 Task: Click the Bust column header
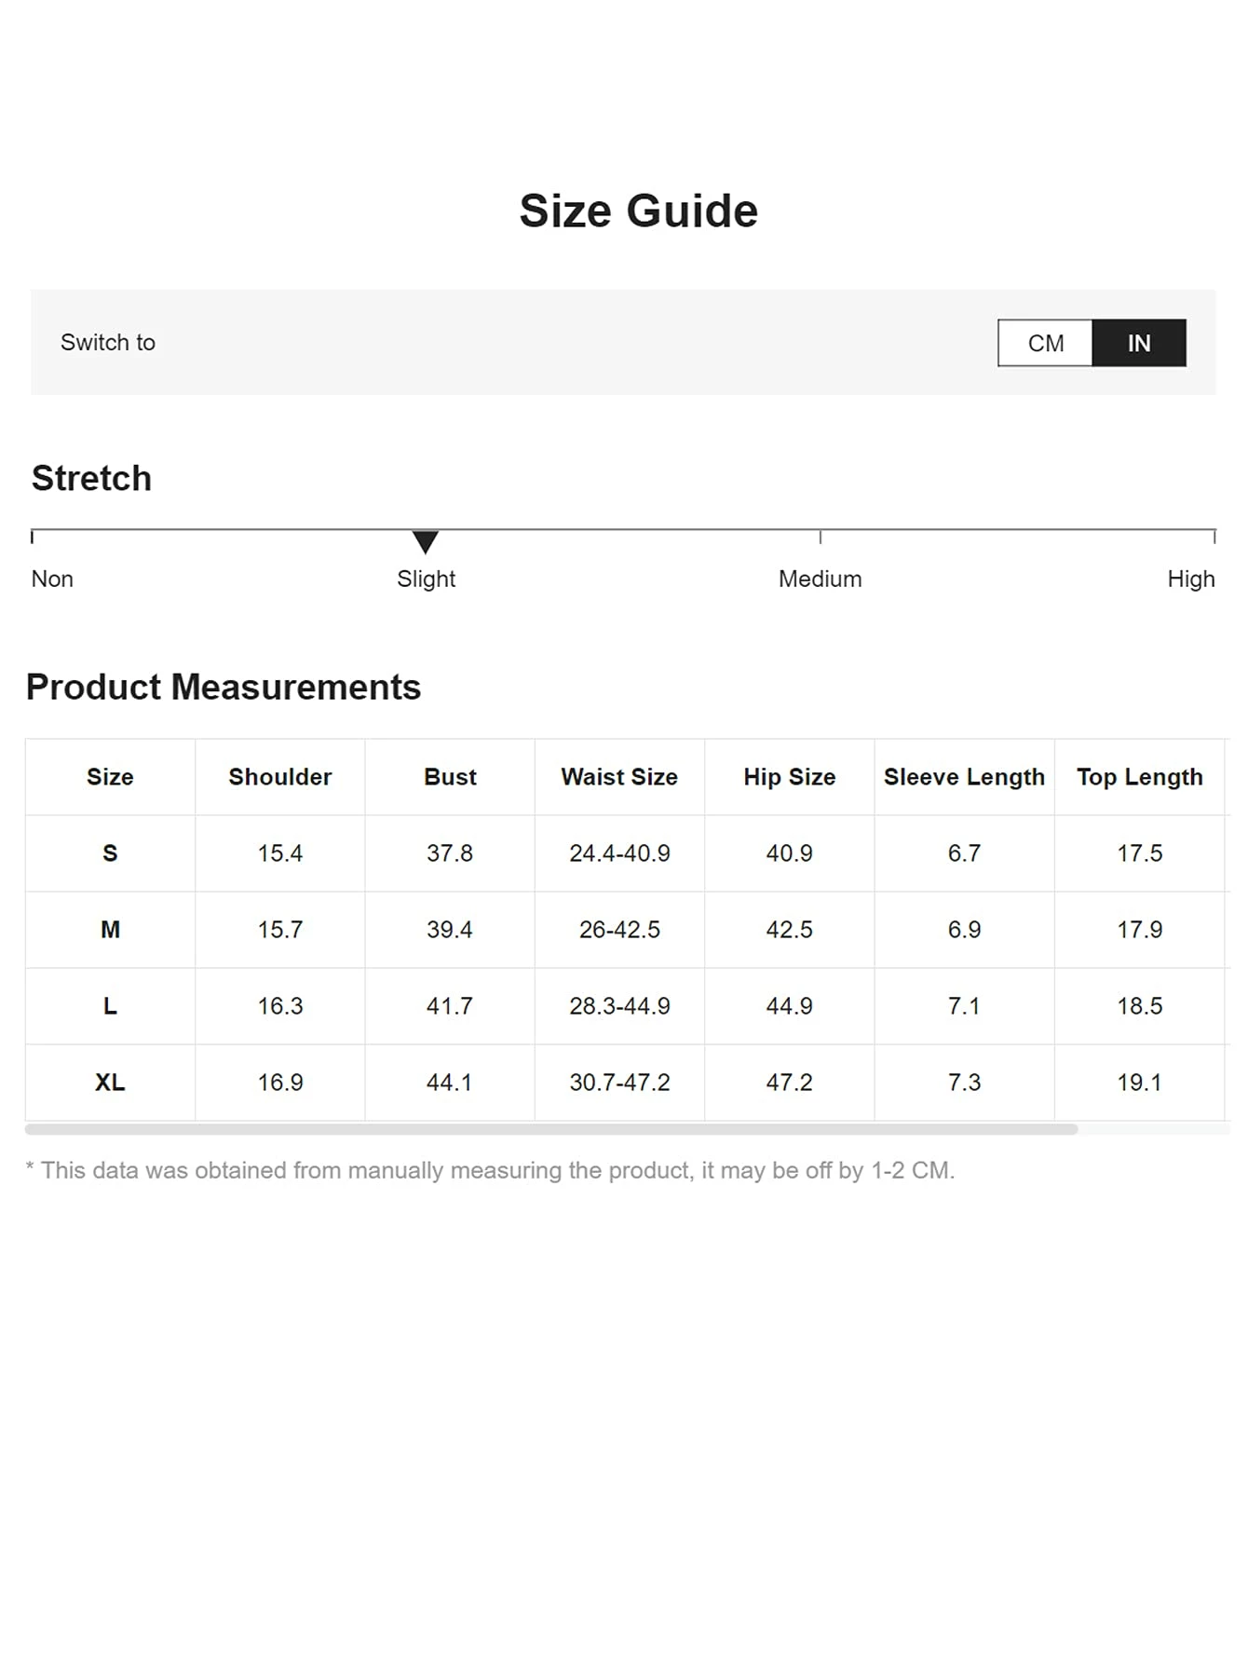pos(450,777)
